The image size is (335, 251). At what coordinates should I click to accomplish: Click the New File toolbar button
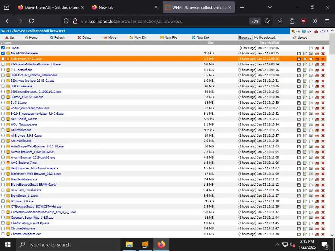169,38
